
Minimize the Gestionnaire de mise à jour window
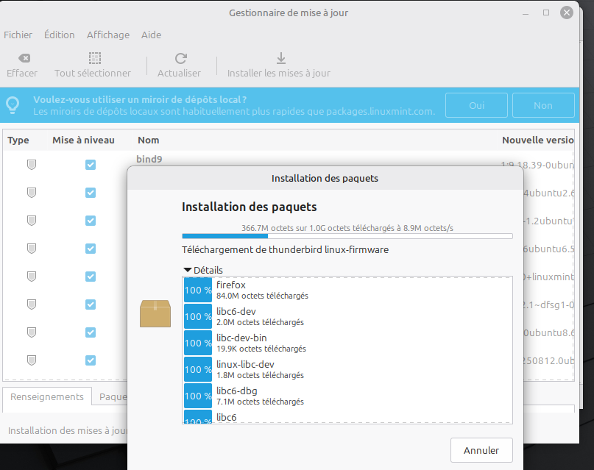point(526,13)
